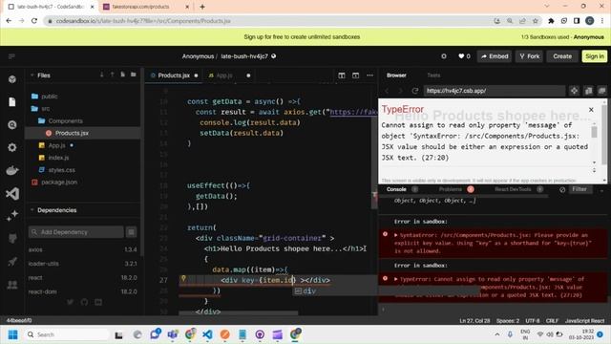
Task: Expand the SyntaxError entry in console
Action: click(x=396, y=235)
